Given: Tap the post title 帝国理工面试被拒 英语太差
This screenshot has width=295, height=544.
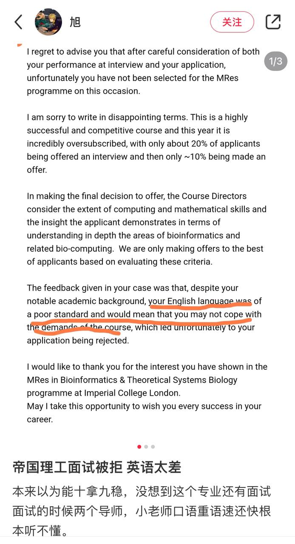Looking at the screenshot, I should tap(97, 467).
